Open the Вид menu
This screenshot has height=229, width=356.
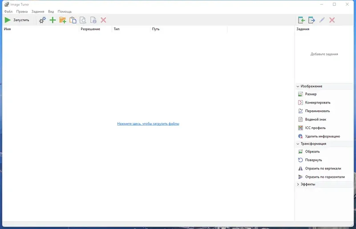51,12
